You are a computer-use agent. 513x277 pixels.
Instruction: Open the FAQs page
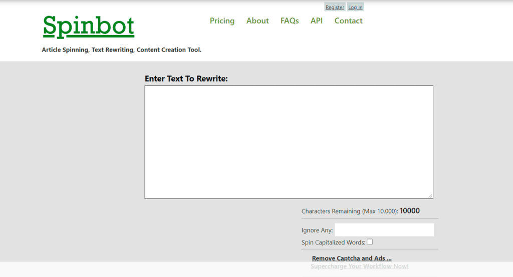[x=290, y=20]
